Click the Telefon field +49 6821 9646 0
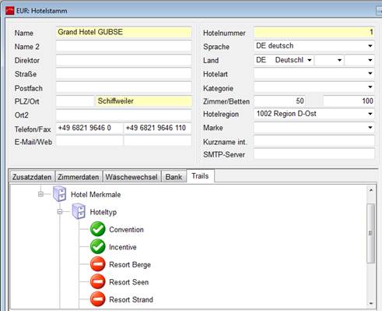 tap(89, 128)
